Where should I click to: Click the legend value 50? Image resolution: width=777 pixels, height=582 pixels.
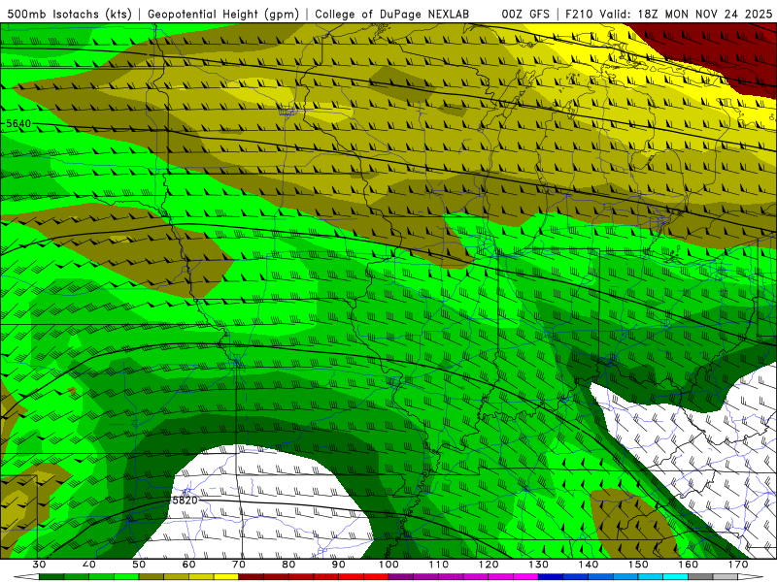(x=139, y=565)
